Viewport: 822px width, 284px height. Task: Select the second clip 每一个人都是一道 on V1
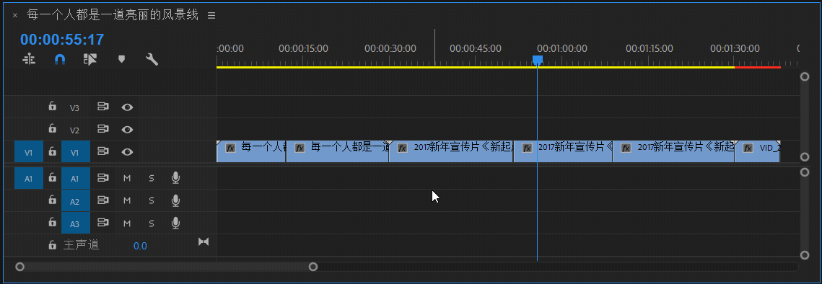[x=337, y=151]
